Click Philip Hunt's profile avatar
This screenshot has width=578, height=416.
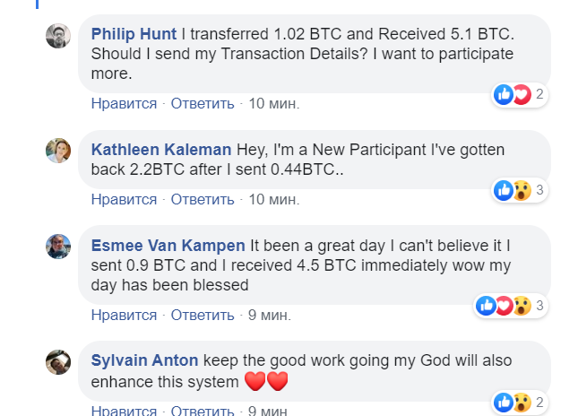pyautogui.click(x=58, y=36)
